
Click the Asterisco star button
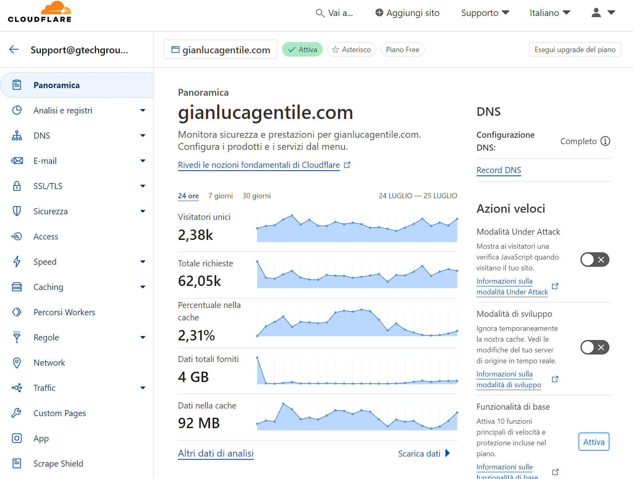click(352, 50)
